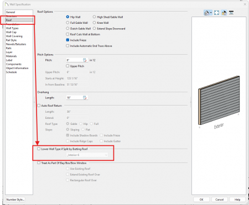
Task: Toggle the color preview house icon
Action: coord(224,13)
